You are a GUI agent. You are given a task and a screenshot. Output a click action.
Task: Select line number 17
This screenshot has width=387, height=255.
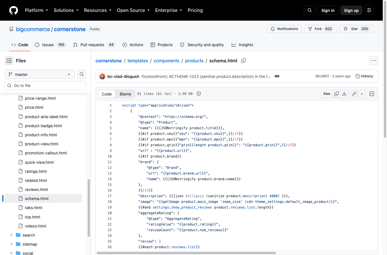[x=109, y=196]
